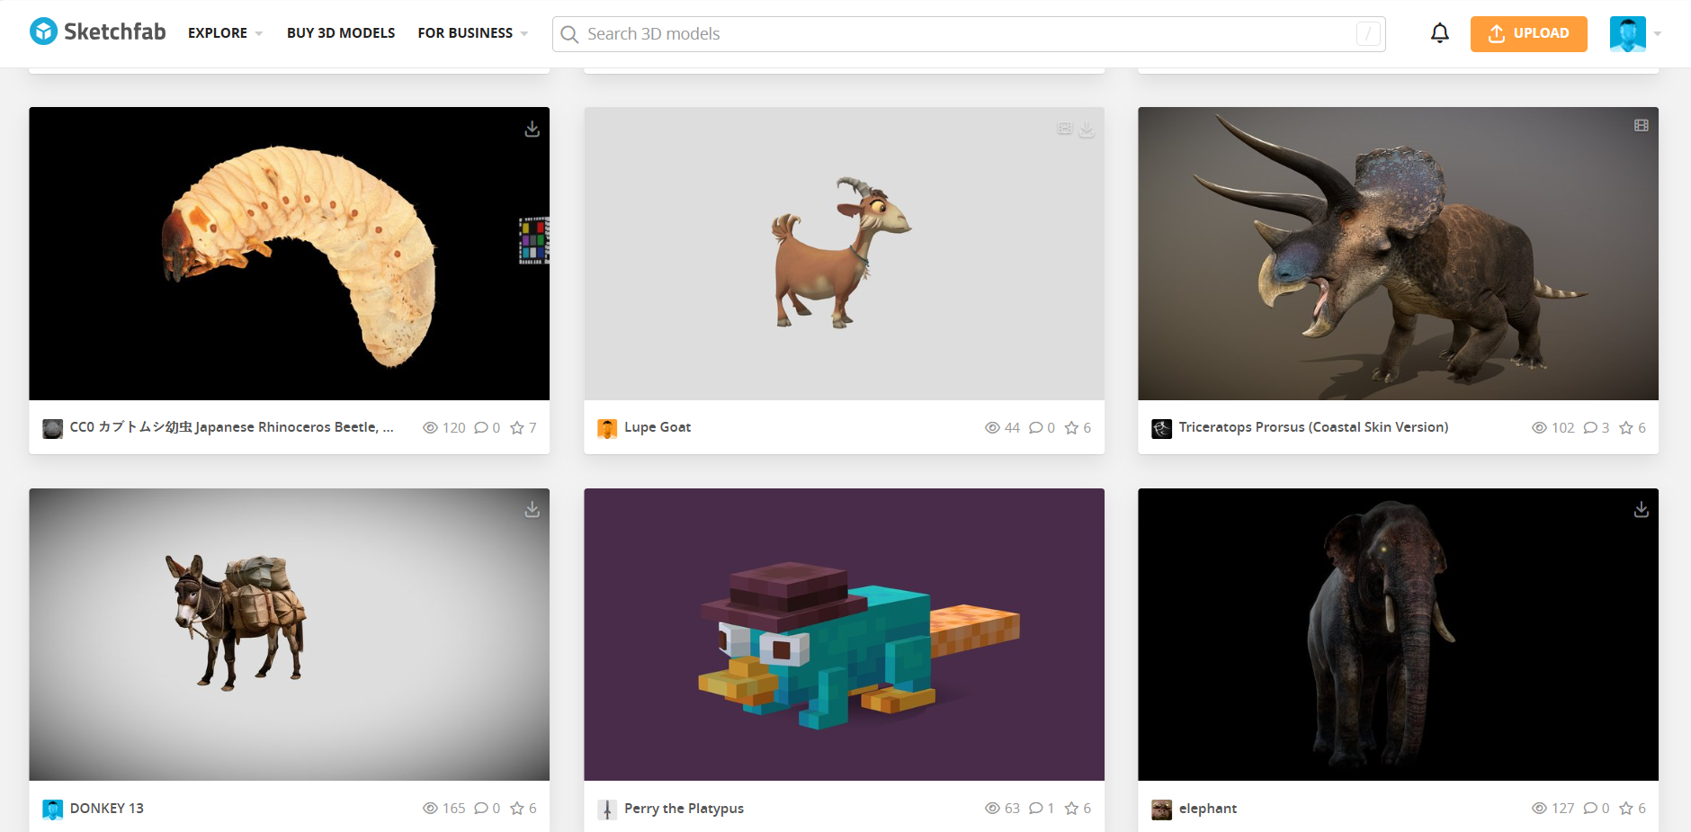Toggle like star on DONKEY 13

[517, 809]
